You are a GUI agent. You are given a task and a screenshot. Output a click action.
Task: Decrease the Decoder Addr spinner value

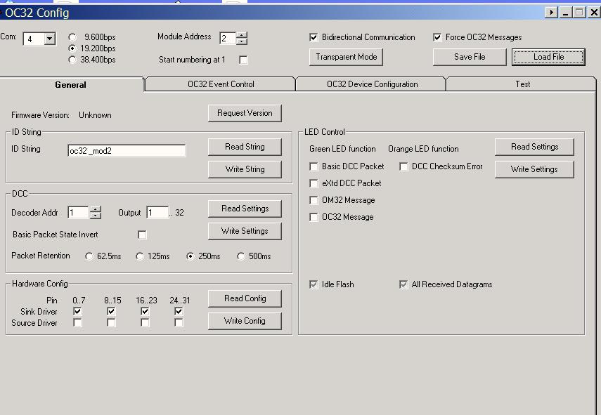[96, 216]
